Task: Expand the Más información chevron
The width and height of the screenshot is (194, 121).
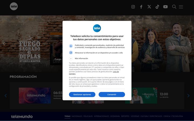Action: click(71, 58)
